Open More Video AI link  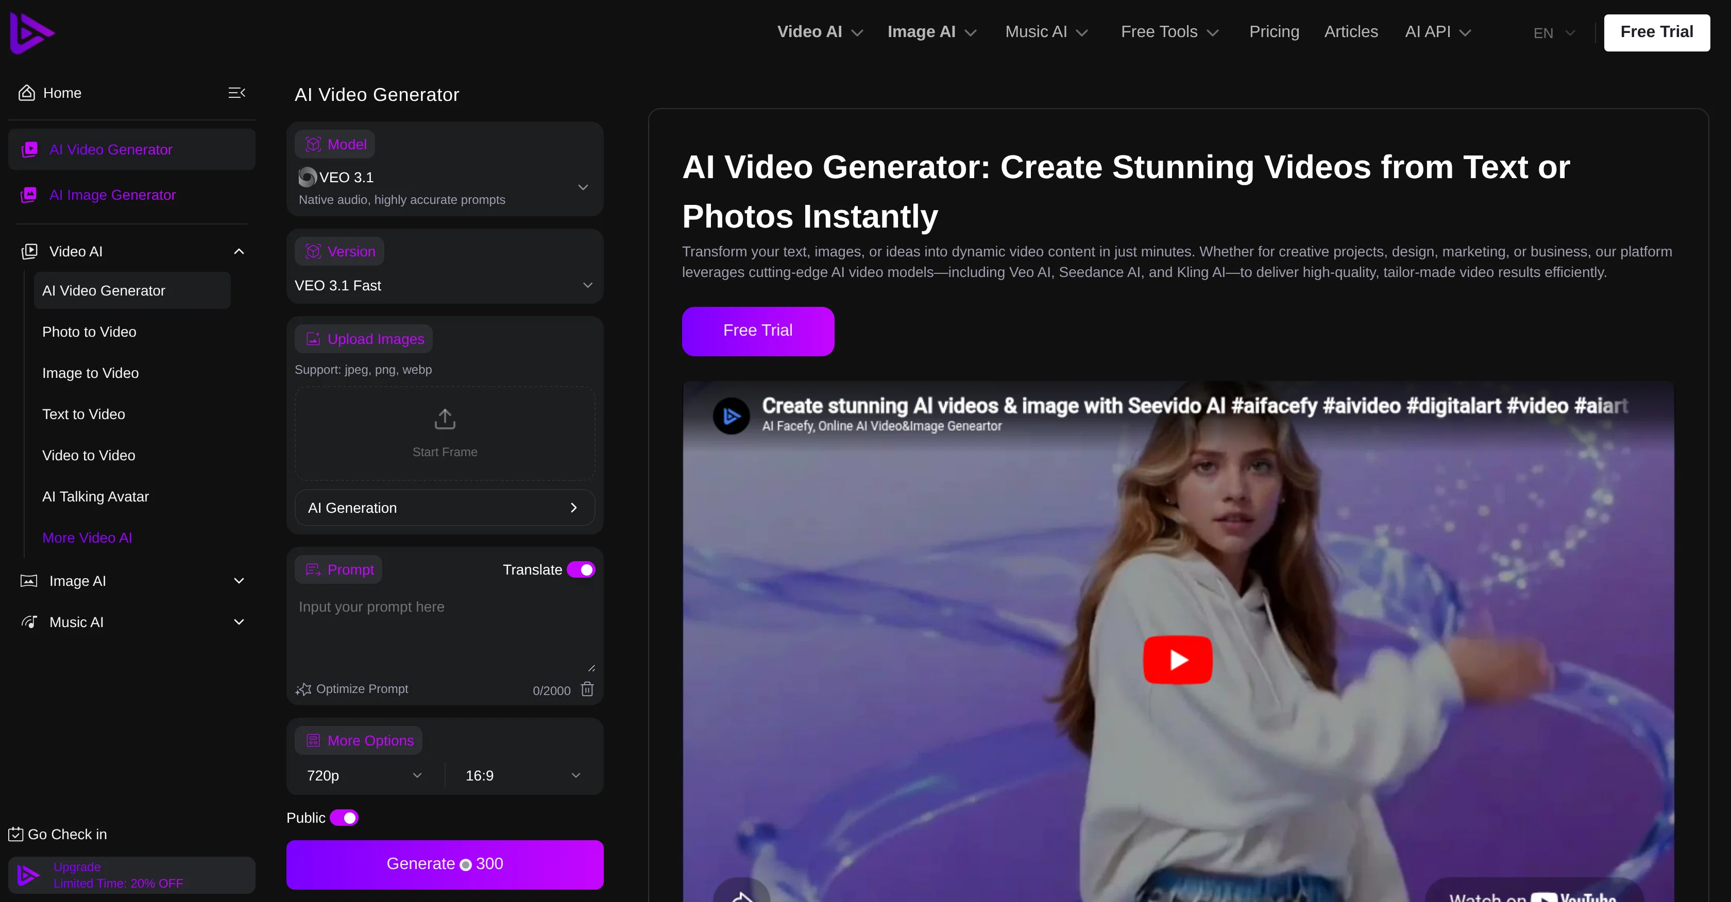pyautogui.click(x=87, y=537)
